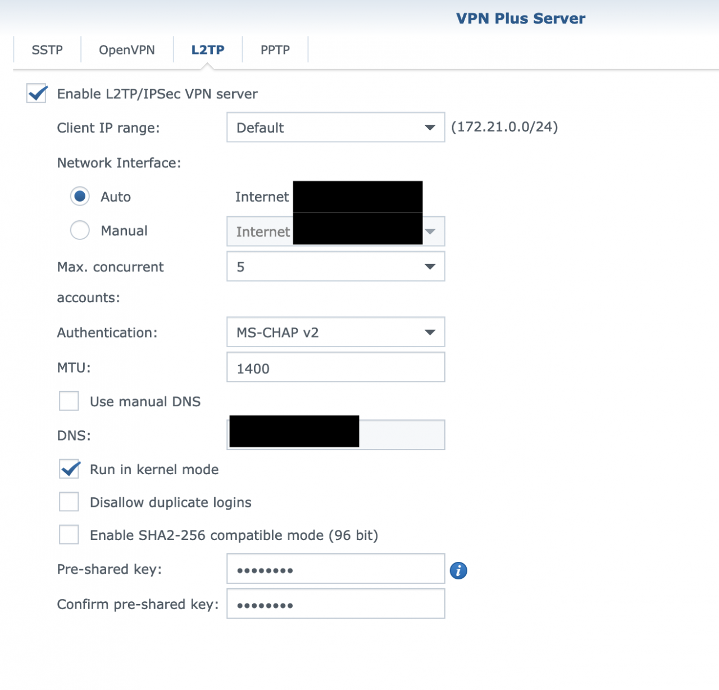Select the Manual network interface option
Image resolution: width=719 pixels, height=690 pixels.
tap(80, 230)
